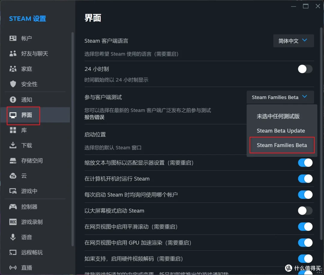Click the controller (控制器) gamepad icon
The image size is (324, 275).
[13, 207]
